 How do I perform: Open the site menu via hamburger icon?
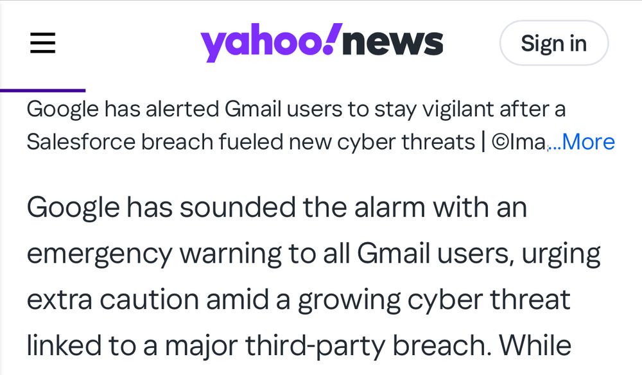point(42,43)
